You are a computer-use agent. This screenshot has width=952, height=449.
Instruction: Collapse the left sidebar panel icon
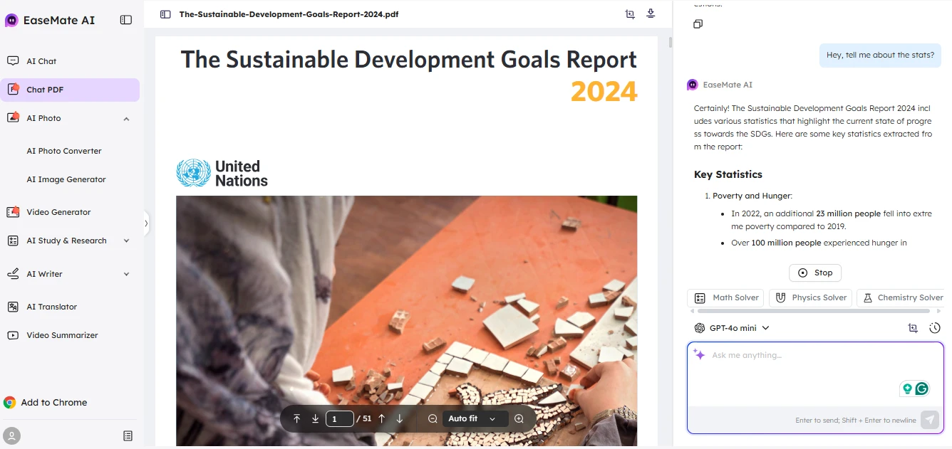[x=126, y=20]
